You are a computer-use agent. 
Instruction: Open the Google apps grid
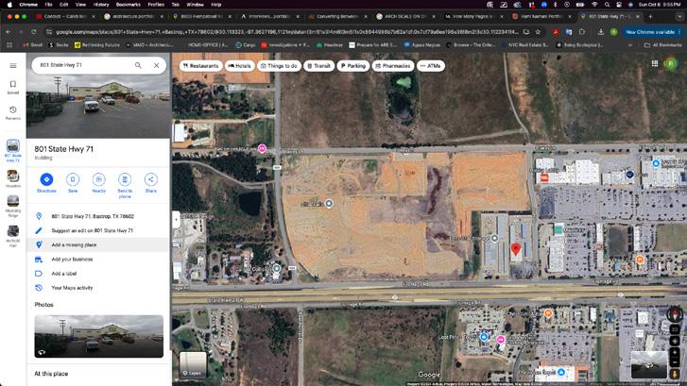coord(655,63)
